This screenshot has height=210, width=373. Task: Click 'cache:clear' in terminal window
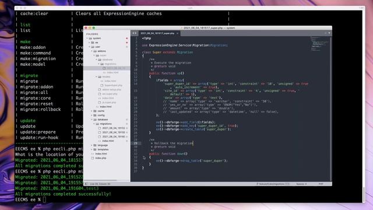[34, 13]
